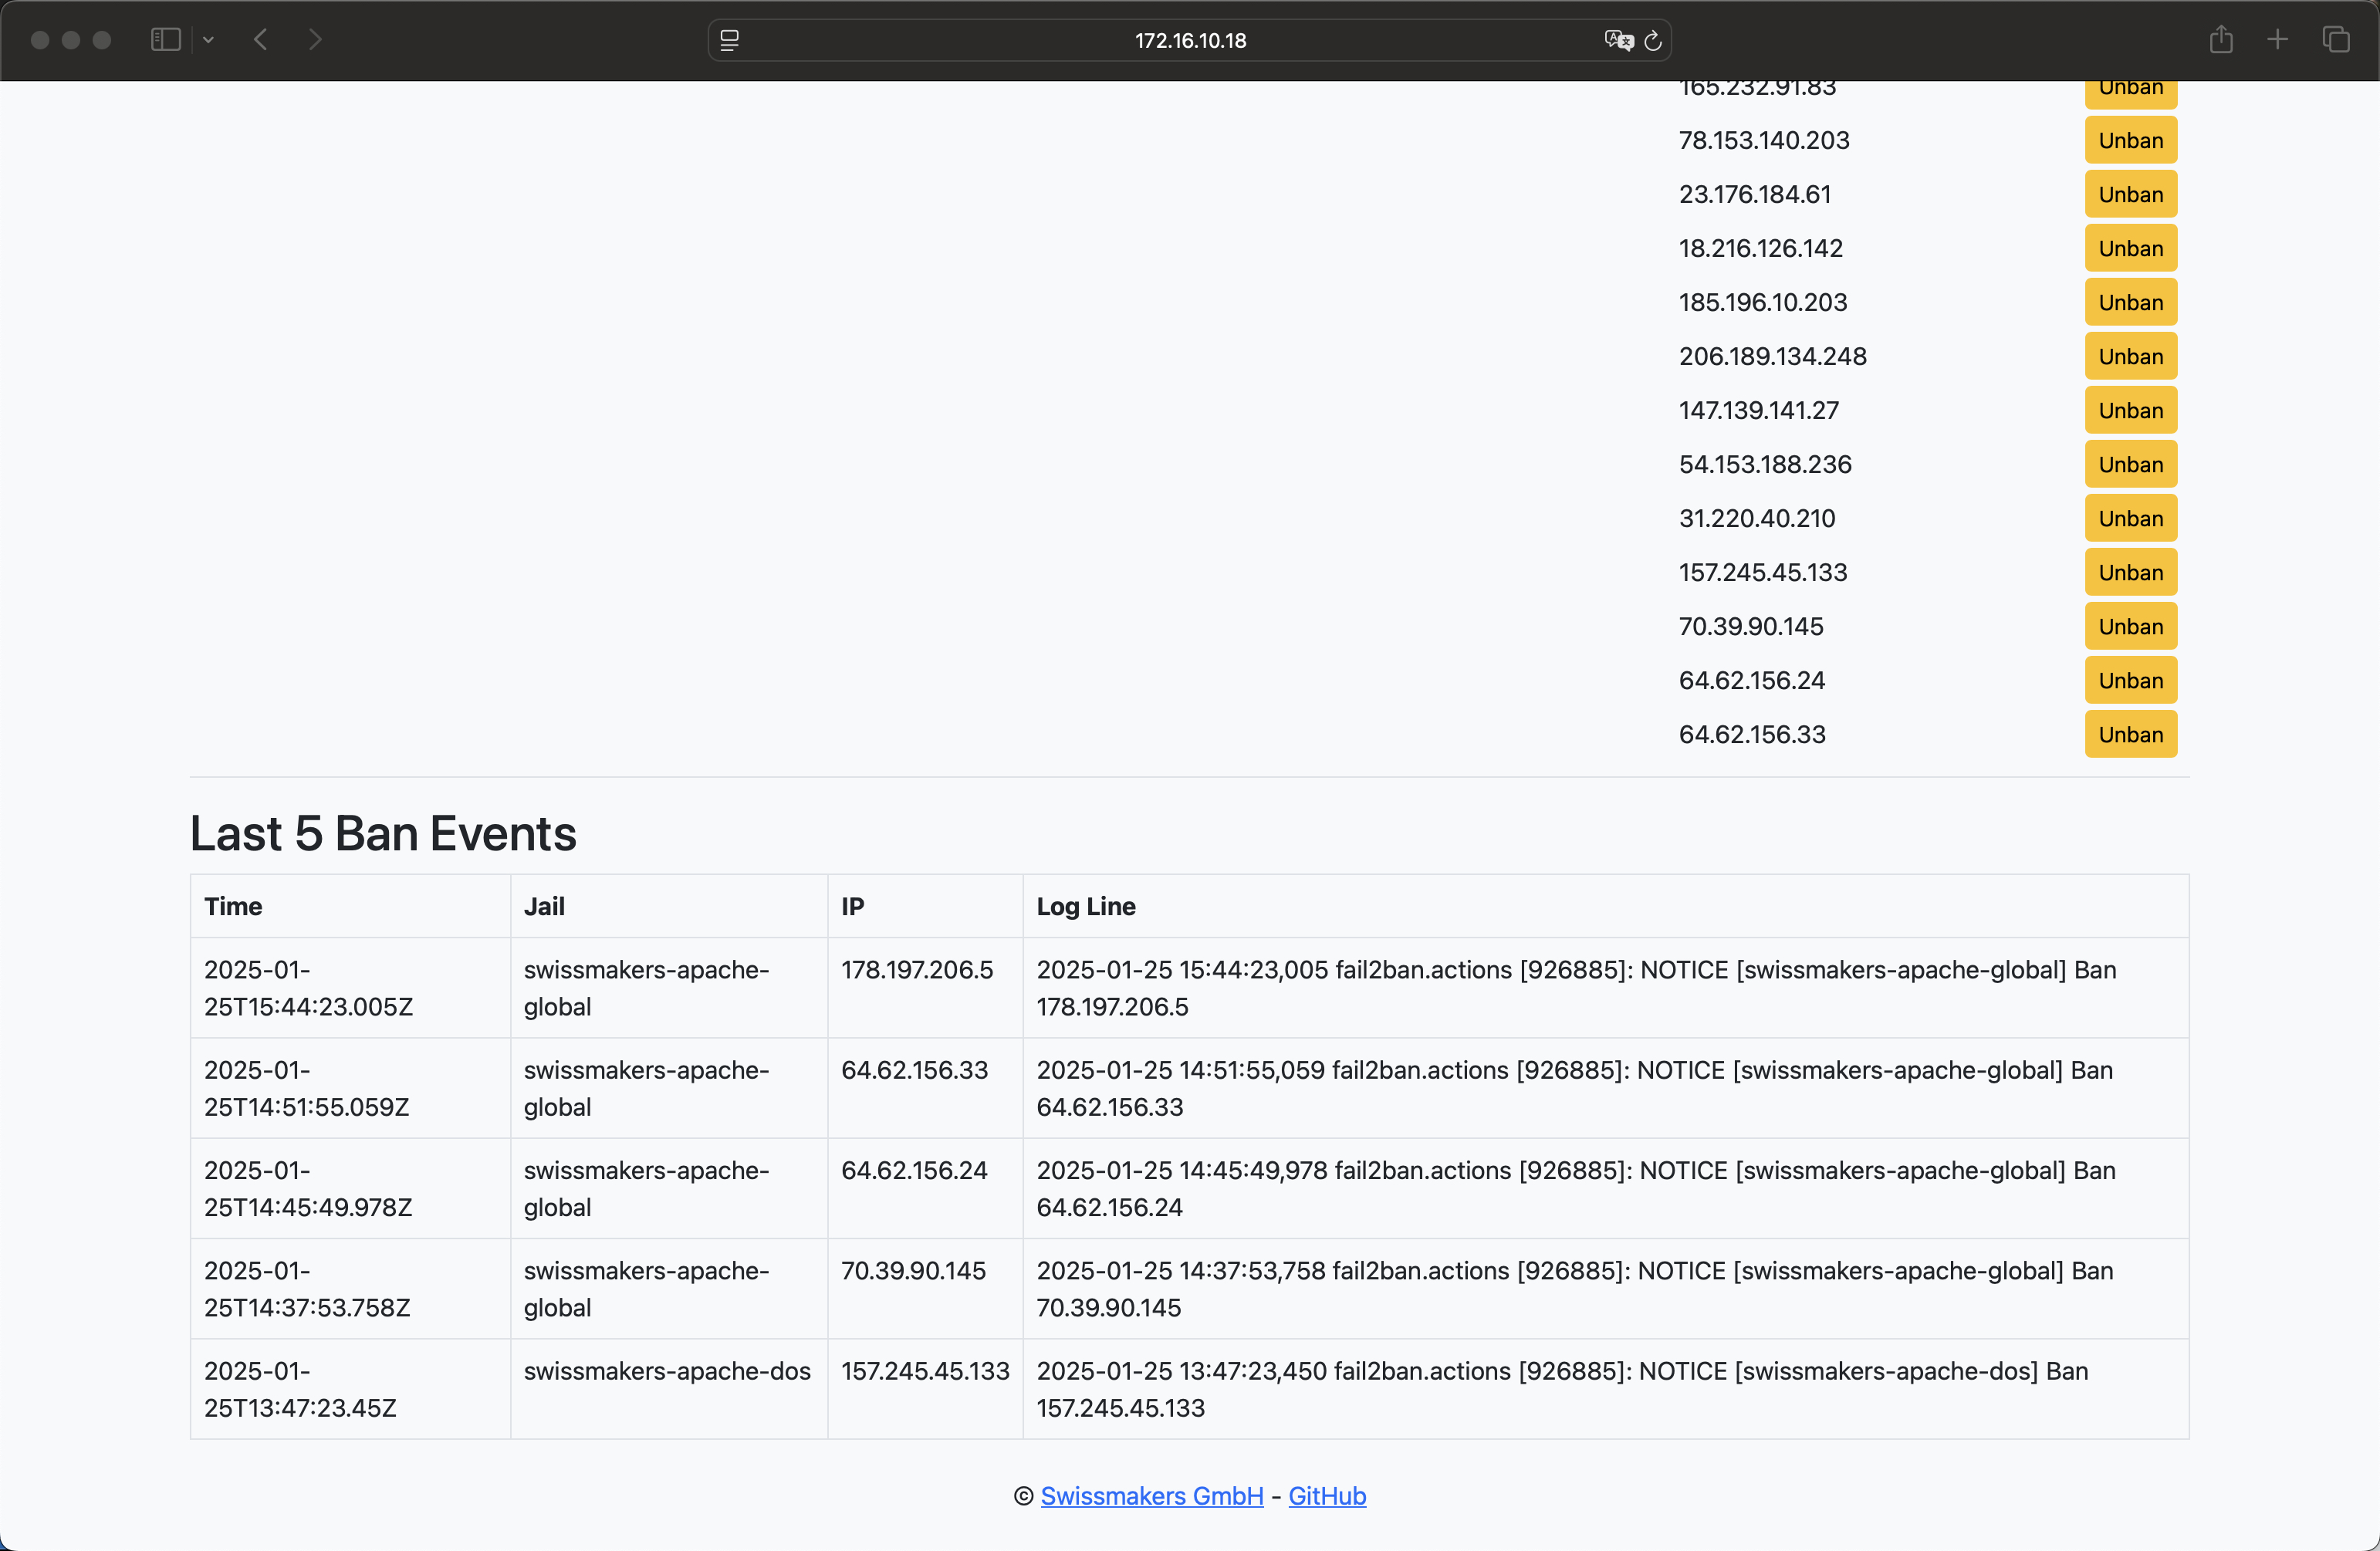Go back with the back arrow
Viewport: 2380px width, 1551px height.
tap(261, 40)
